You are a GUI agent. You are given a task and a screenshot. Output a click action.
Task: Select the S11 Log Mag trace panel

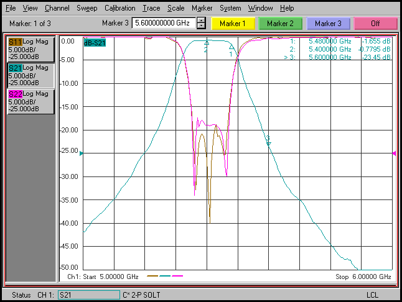[30, 49]
